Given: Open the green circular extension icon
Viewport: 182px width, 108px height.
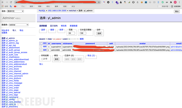Looking at the screenshot, I should coord(163,2).
